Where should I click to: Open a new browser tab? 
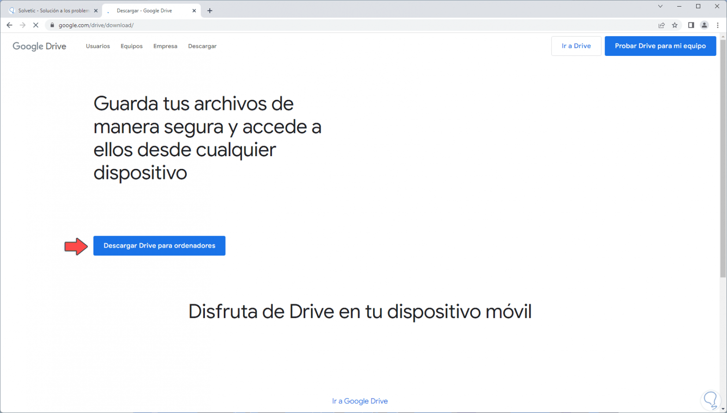(x=210, y=11)
